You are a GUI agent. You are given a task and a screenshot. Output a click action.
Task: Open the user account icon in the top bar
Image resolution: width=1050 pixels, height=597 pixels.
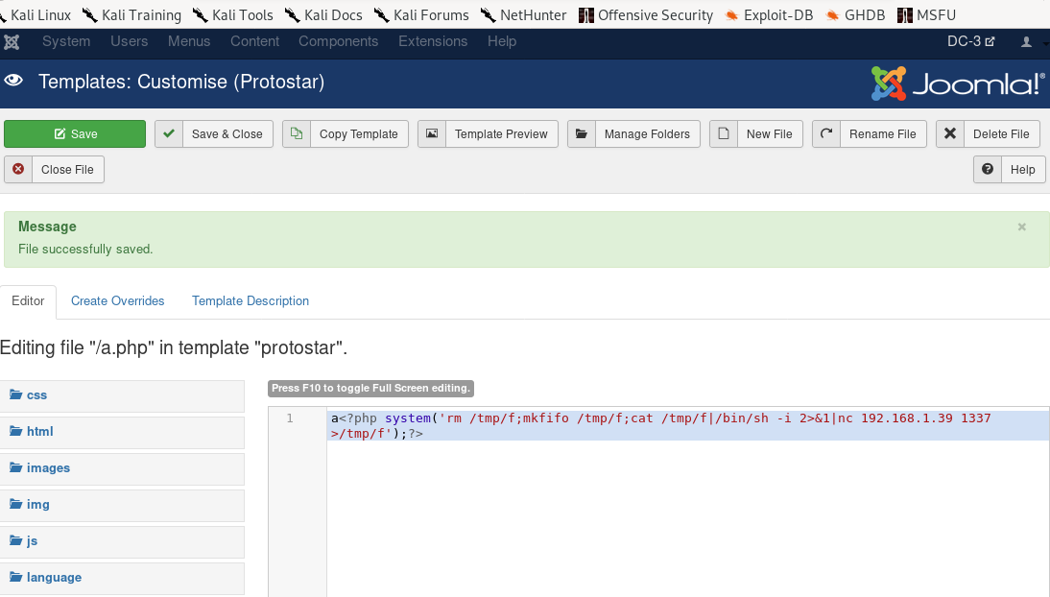click(1026, 41)
